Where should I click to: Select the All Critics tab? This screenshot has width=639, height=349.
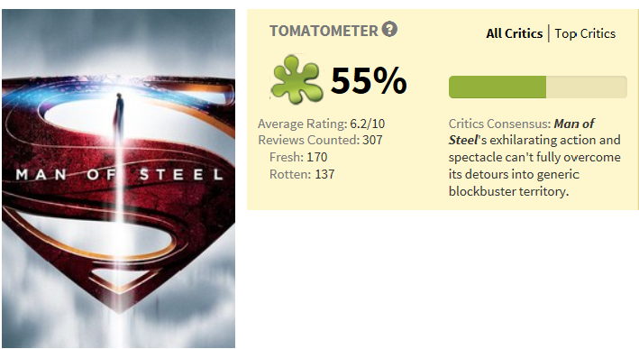tap(515, 33)
